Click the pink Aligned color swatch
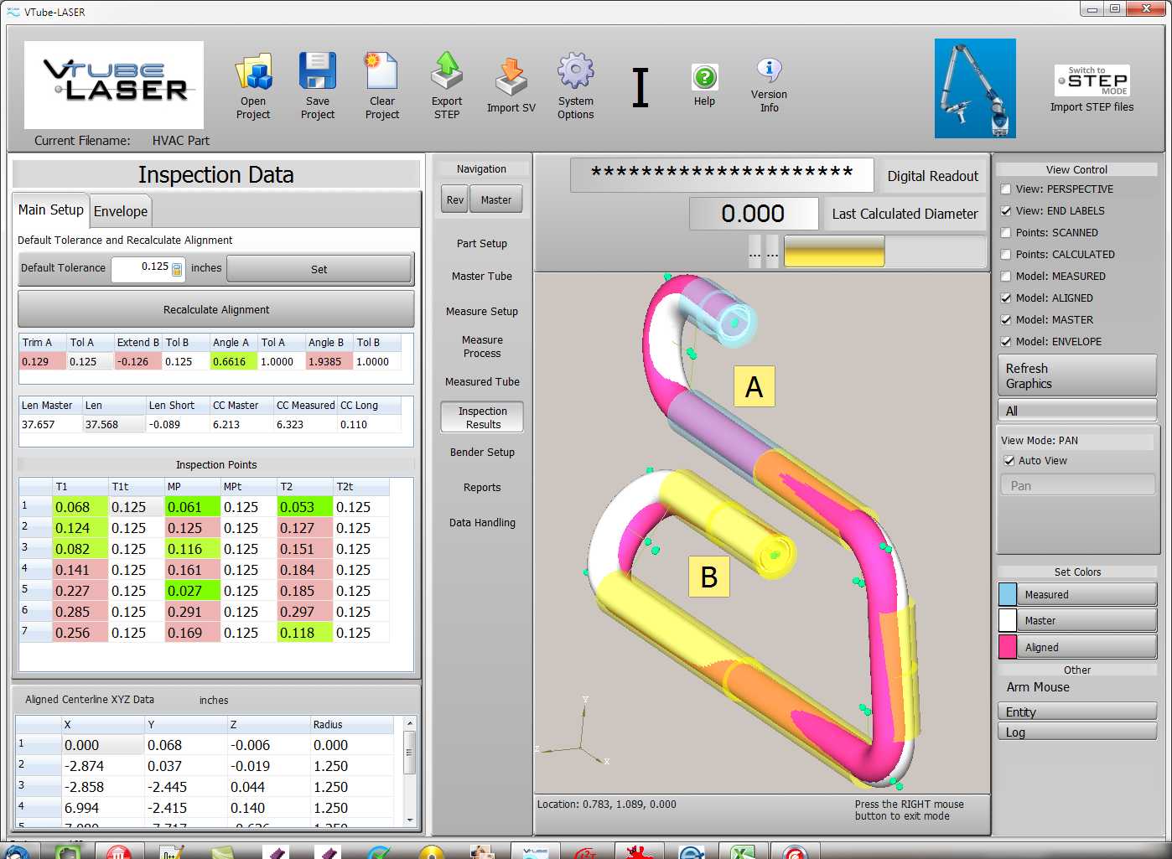Viewport: 1172px width, 859px height. point(1008,647)
